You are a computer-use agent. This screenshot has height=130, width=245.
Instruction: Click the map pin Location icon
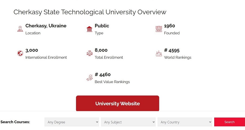(x=20, y=29)
